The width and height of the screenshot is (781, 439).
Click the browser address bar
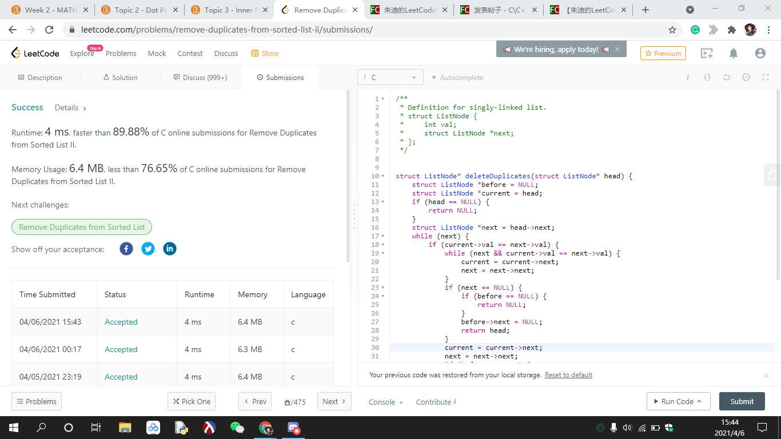[366, 30]
